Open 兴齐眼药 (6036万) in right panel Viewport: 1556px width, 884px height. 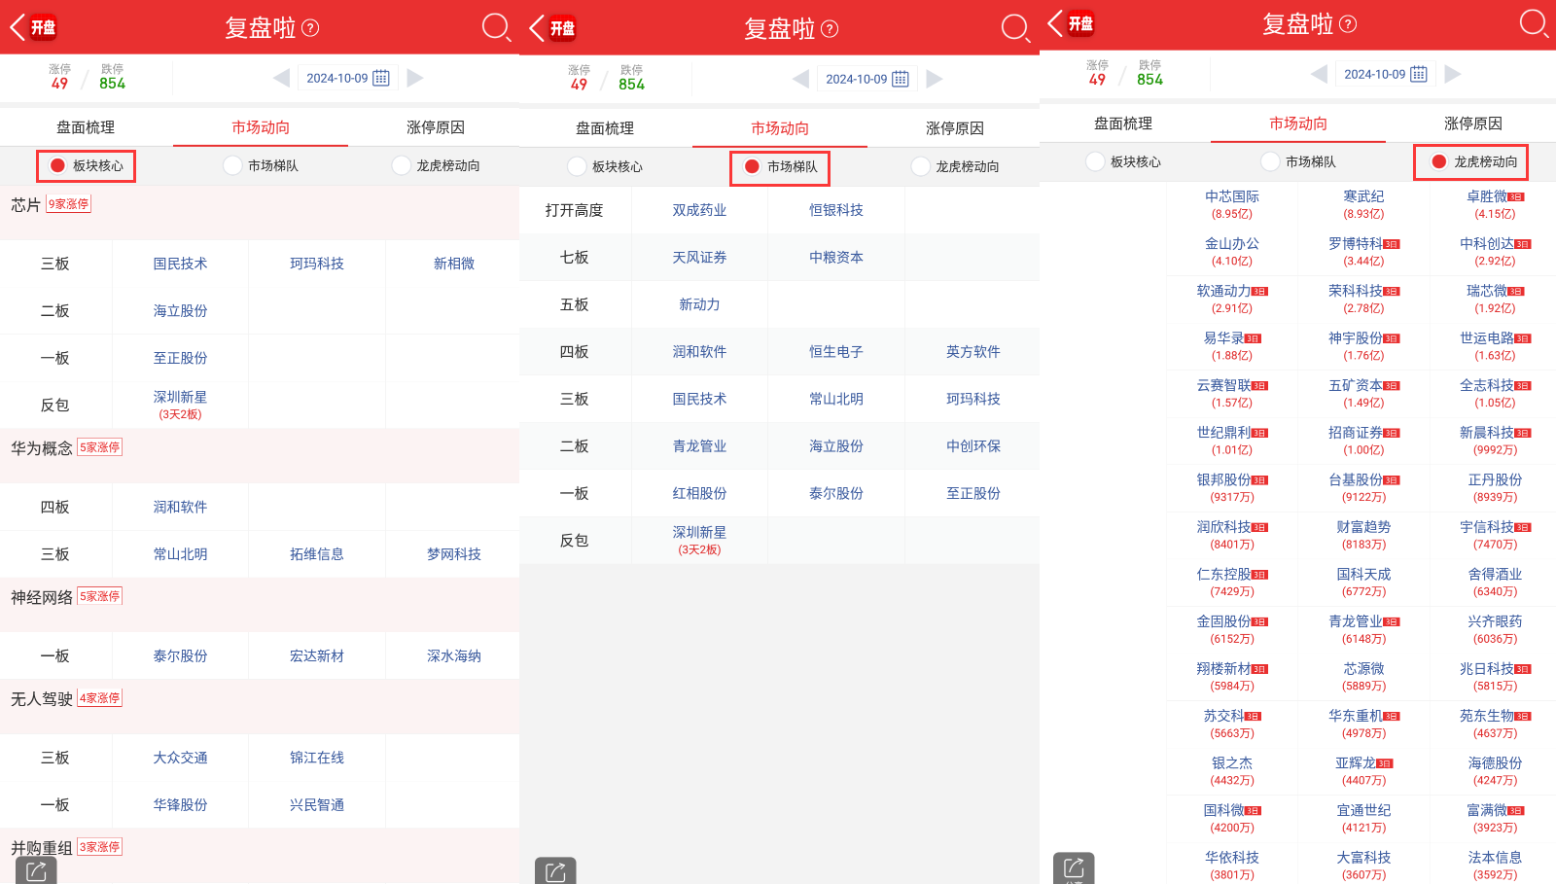point(1495,629)
